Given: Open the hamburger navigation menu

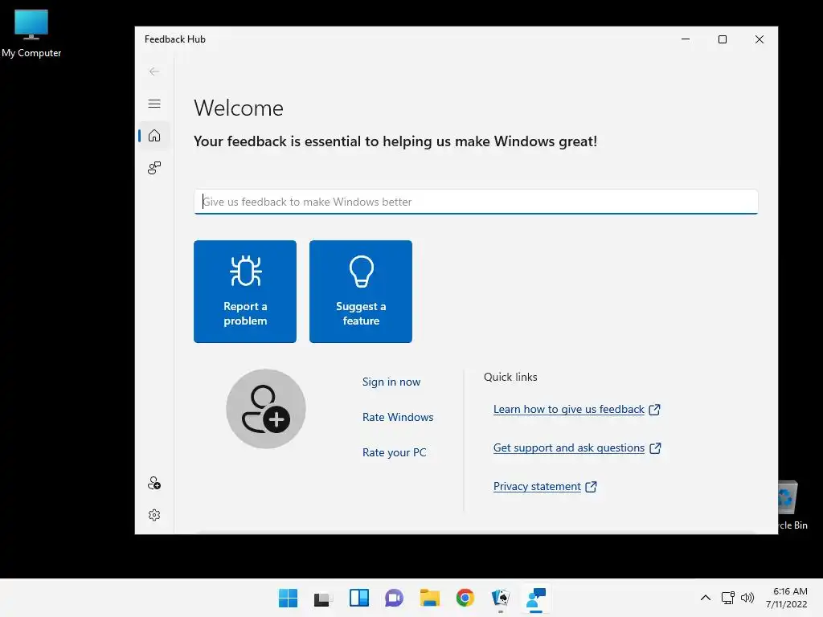Looking at the screenshot, I should pyautogui.click(x=154, y=104).
